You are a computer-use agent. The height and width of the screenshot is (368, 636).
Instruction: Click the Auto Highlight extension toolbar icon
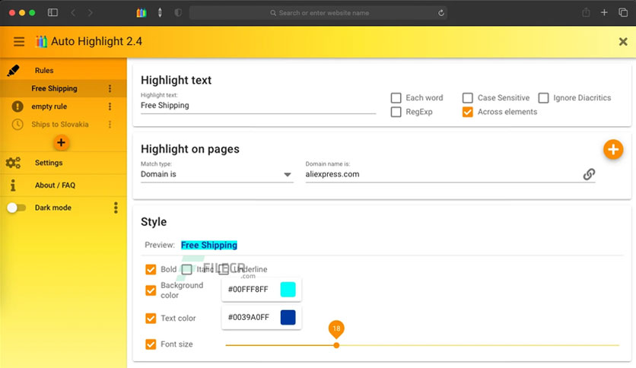pyautogui.click(x=142, y=13)
